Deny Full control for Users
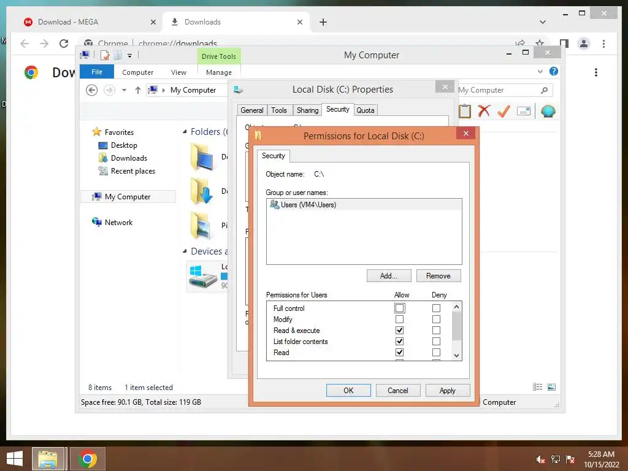The width and height of the screenshot is (628, 471). click(x=436, y=308)
